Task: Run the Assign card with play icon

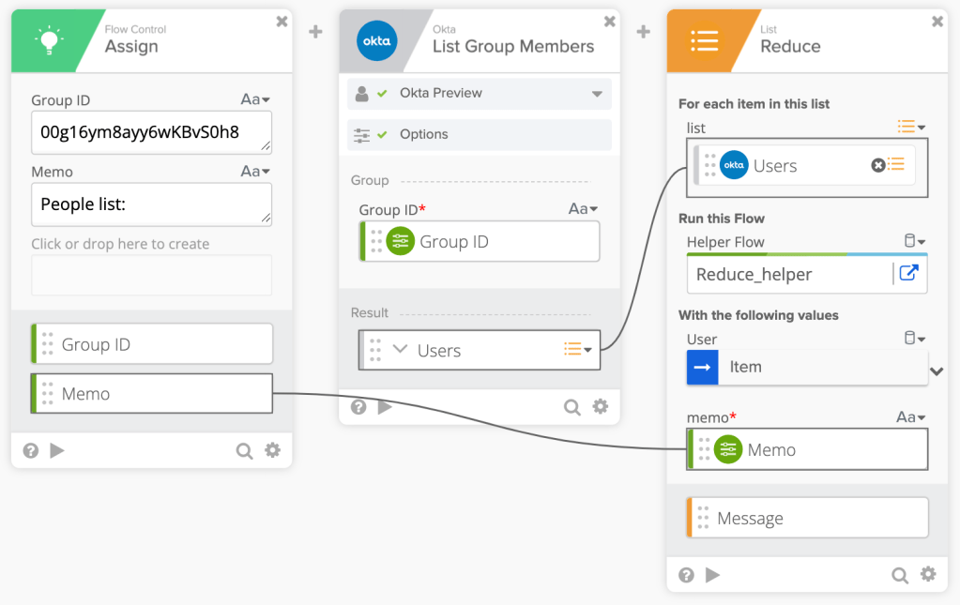Action: click(x=57, y=450)
